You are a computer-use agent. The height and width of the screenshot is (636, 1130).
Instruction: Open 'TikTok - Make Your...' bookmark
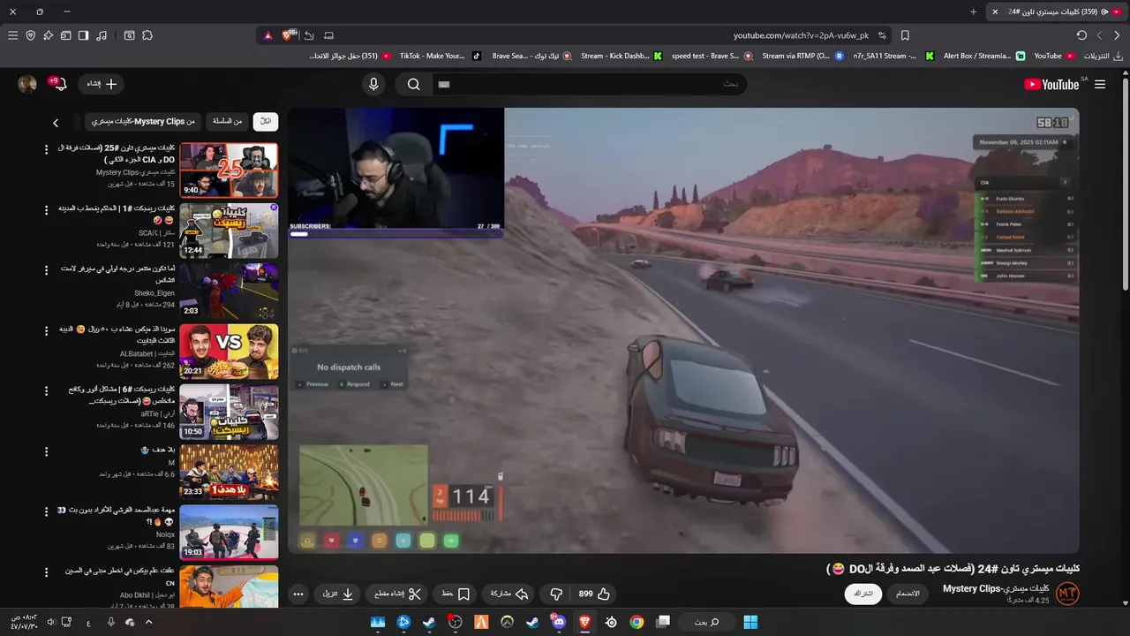441,56
